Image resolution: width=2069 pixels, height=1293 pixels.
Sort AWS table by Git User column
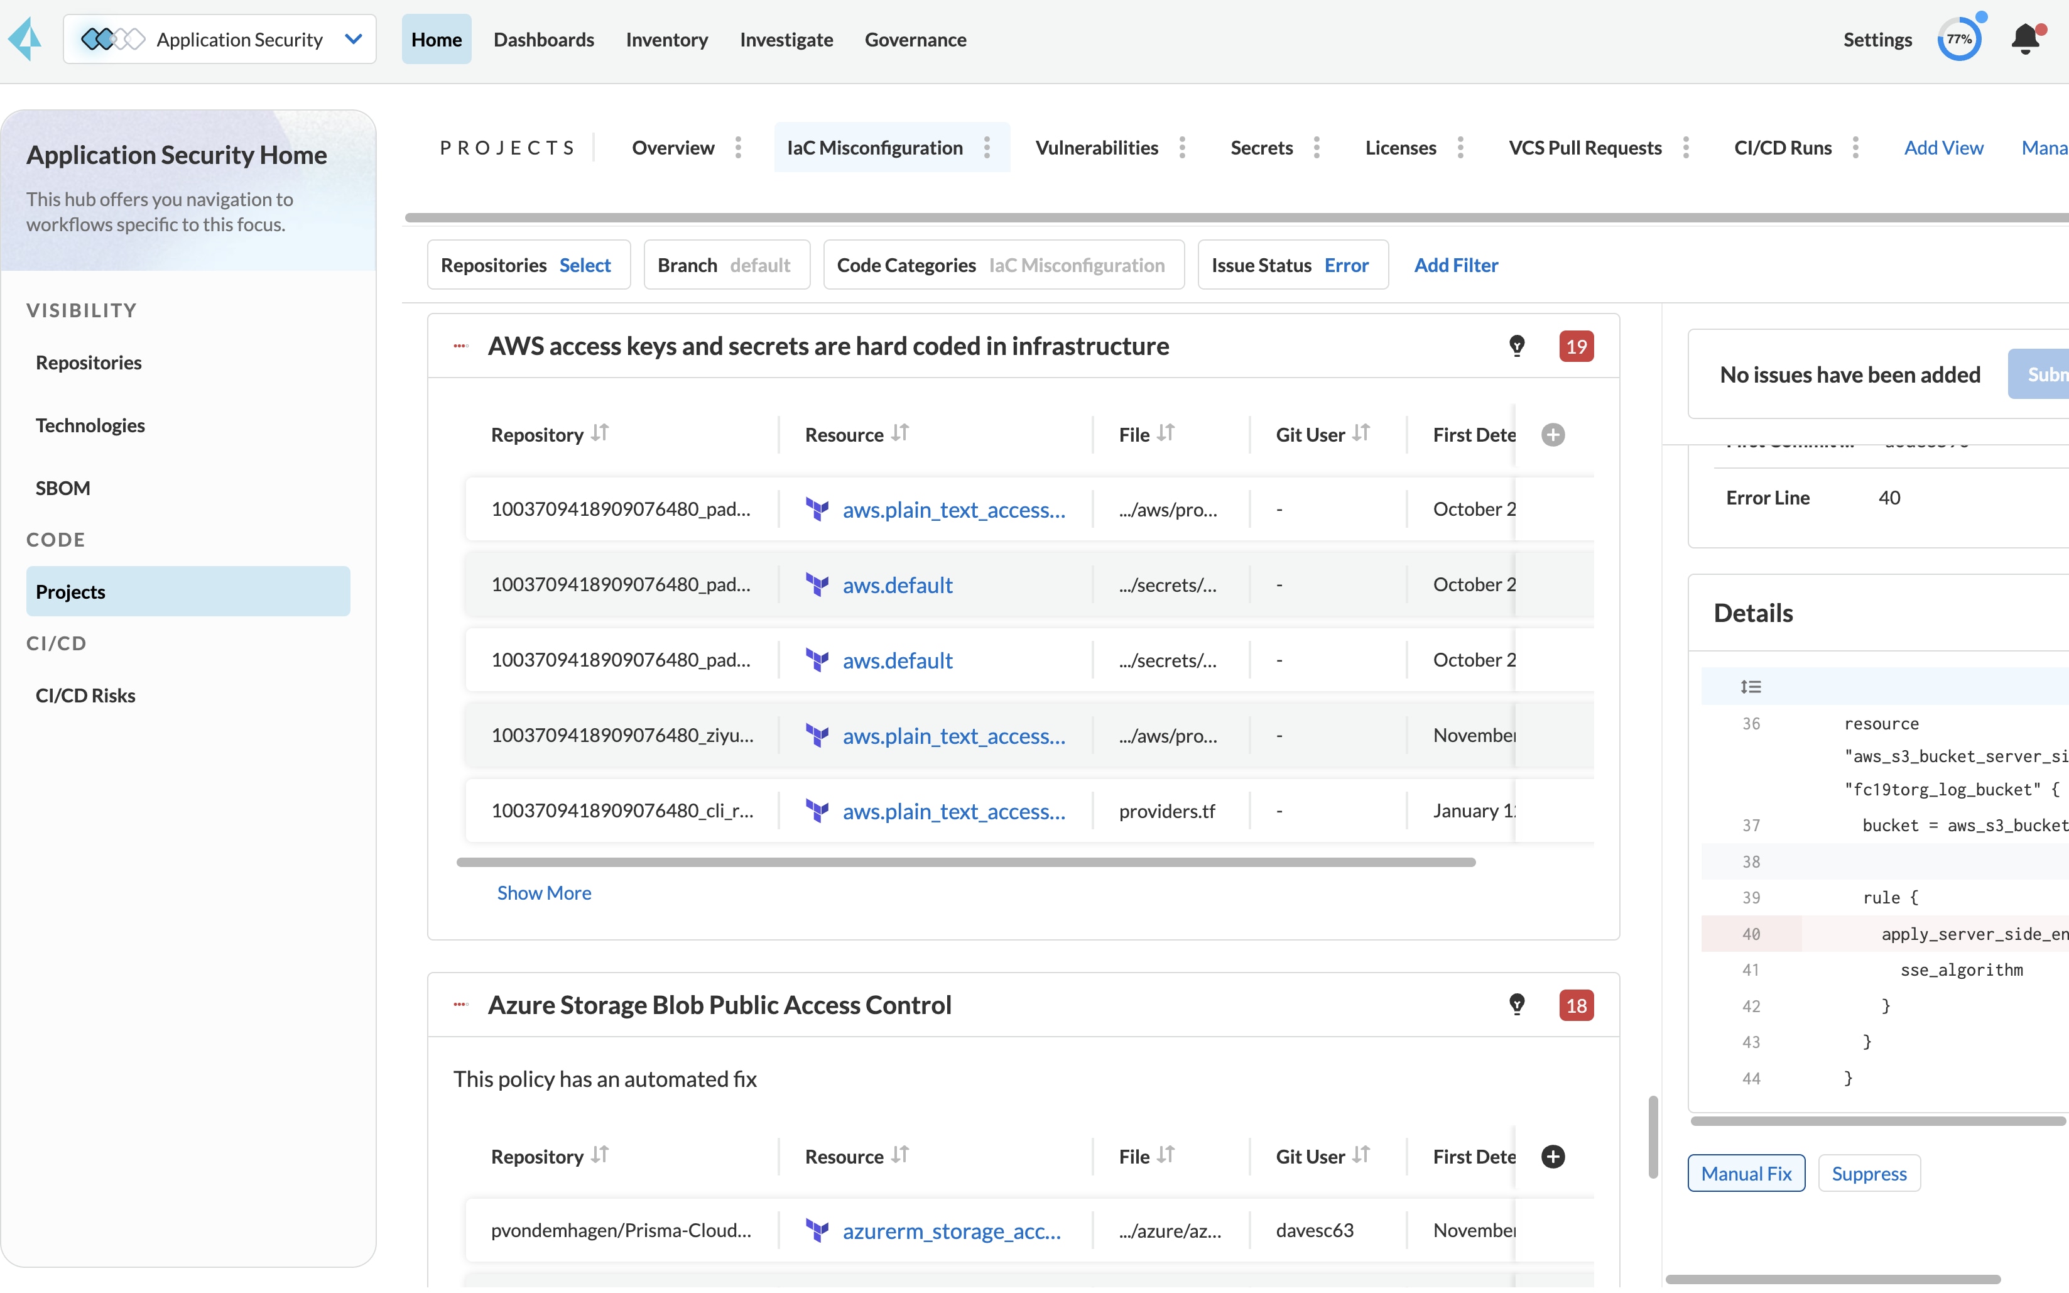click(x=1361, y=434)
